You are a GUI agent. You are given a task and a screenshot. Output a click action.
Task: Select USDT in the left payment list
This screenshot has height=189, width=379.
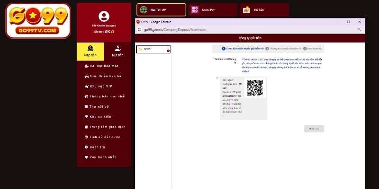(153, 49)
